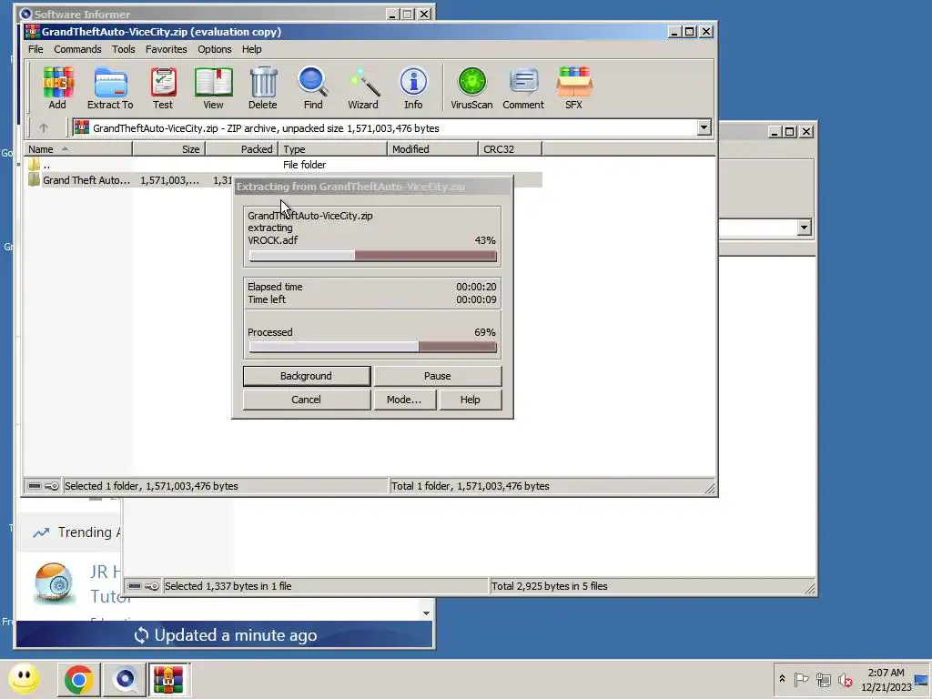This screenshot has height=699, width=932.
Task: Expand the dropdown in the rear WinRAR window
Action: click(804, 228)
